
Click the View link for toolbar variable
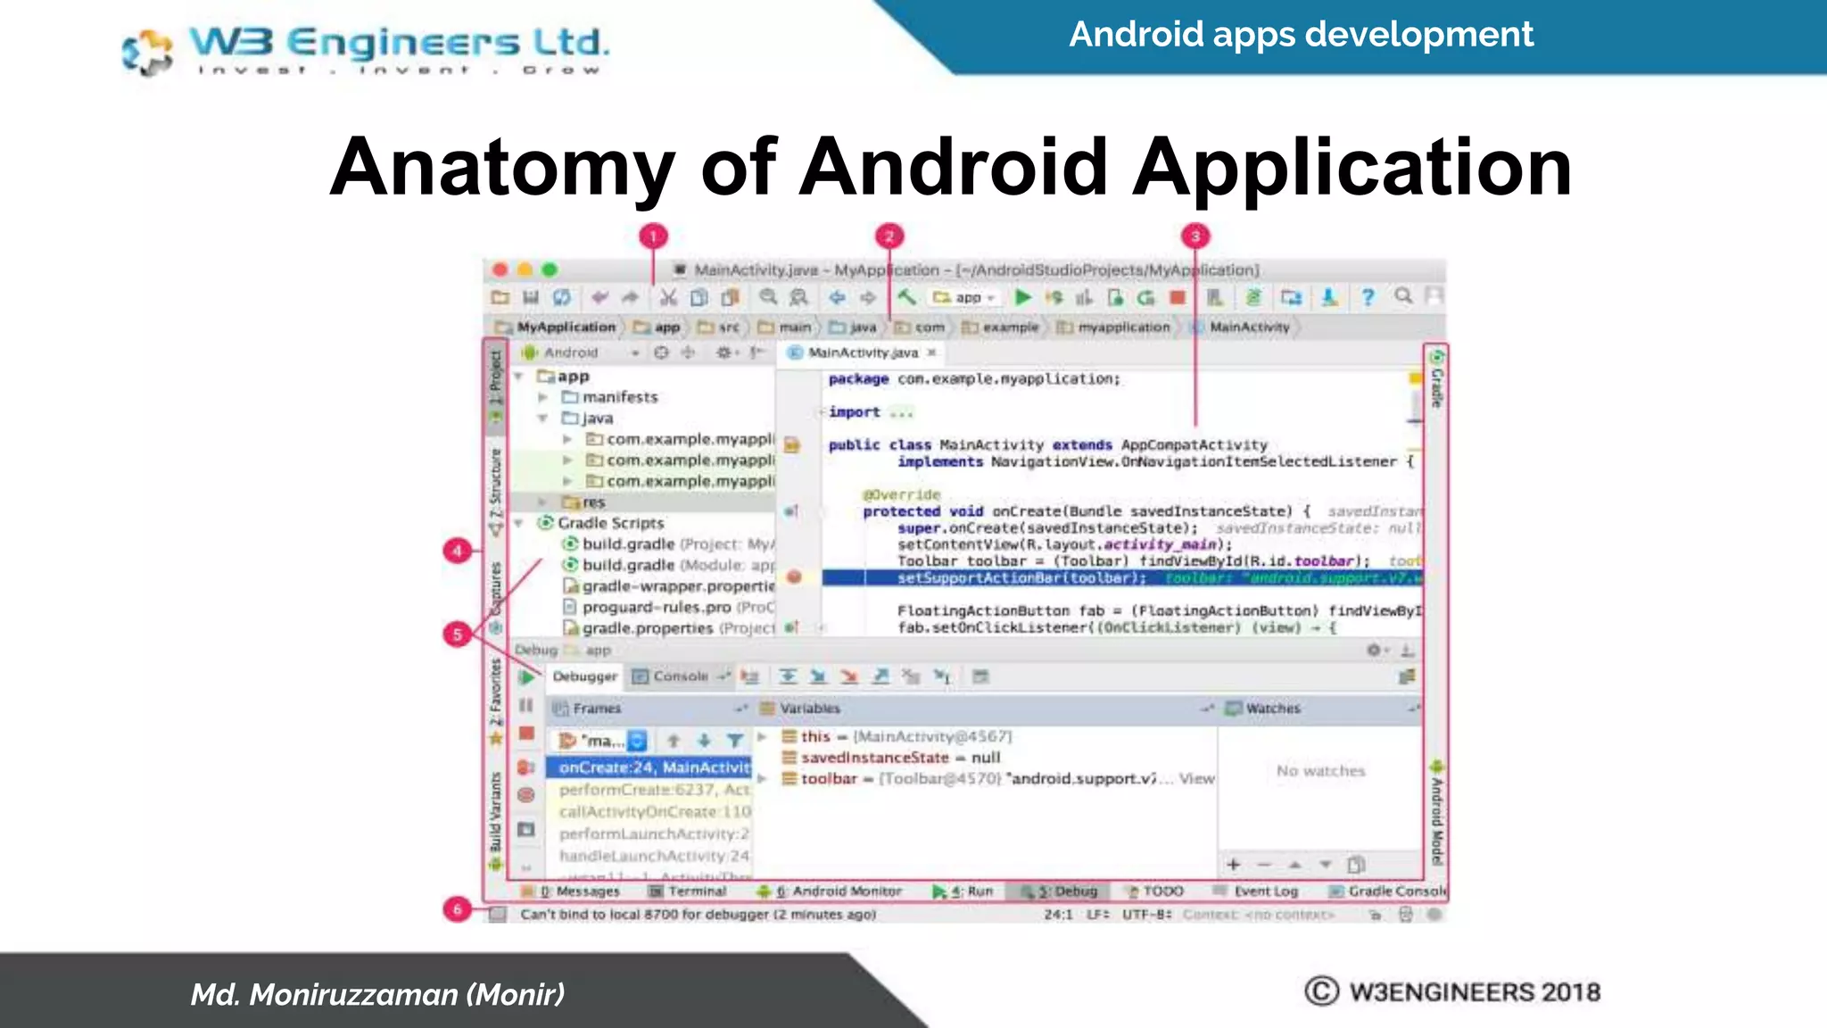(x=1196, y=778)
